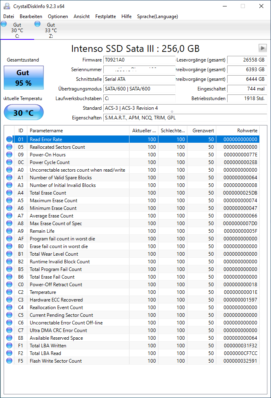This screenshot has width=271, height=398.
Task: Click status icon of Temperature row
Action: [9, 292]
